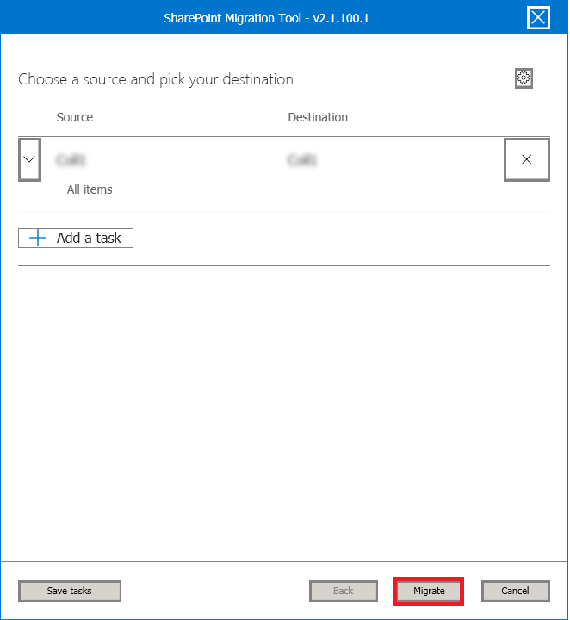Image resolution: width=570 pixels, height=620 pixels.
Task: Click the blurred destination list name
Action: 302,160
